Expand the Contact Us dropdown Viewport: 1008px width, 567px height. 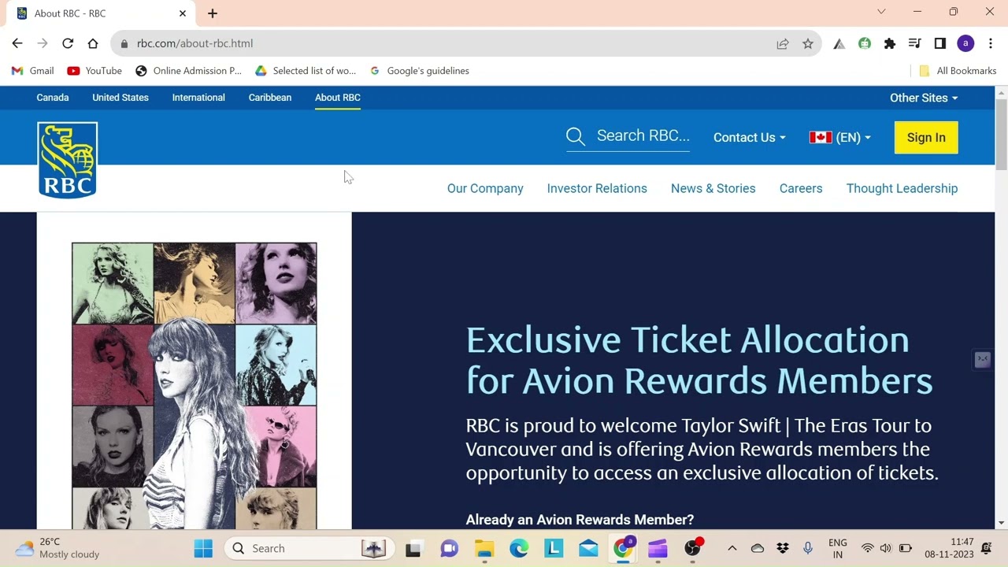pos(750,137)
